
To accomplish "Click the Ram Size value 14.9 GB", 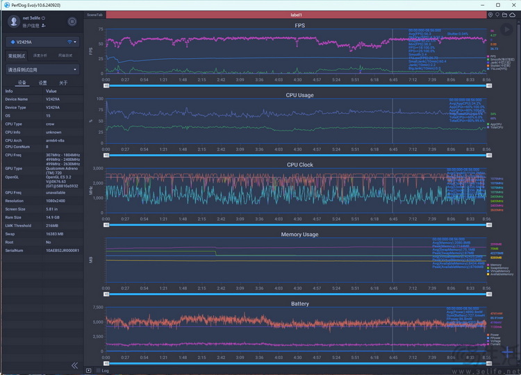I will pos(52,217).
